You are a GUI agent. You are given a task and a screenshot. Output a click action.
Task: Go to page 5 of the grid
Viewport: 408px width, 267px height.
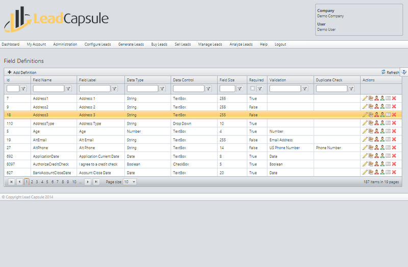pos(47,182)
